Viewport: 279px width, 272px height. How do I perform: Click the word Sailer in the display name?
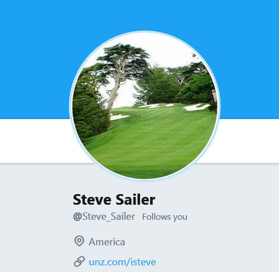coord(136,200)
